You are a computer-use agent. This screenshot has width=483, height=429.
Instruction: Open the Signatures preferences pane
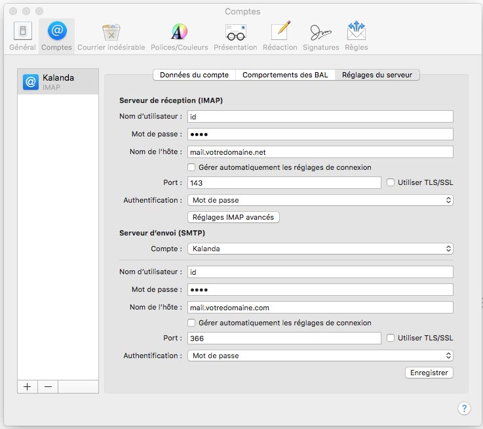320,36
